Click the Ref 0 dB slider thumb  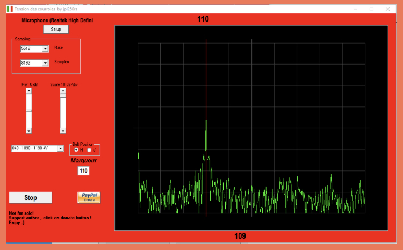(28, 110)
